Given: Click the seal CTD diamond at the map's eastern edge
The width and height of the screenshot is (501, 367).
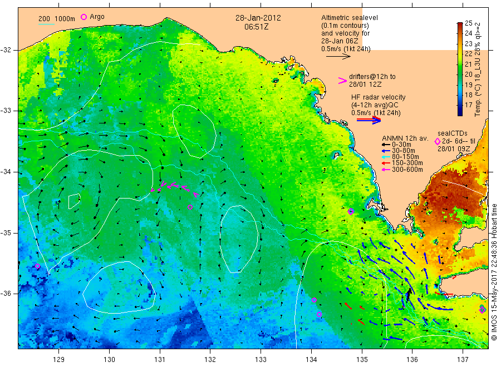Looking at the screenshot, I should pos(483,310).
